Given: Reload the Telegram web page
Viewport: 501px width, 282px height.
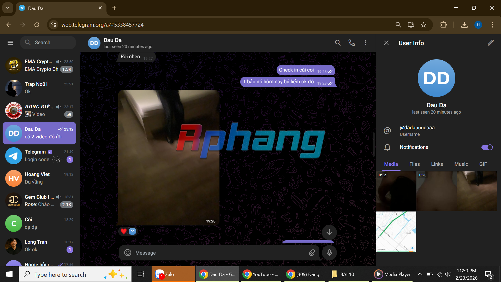Looking at the screenshot, I should (x=37, y=25).
